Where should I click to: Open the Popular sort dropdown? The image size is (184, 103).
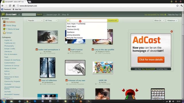(x=35, y=21)
